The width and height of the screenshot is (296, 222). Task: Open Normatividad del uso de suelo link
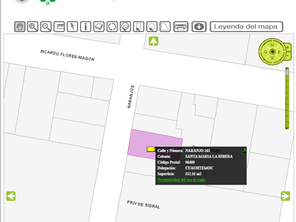point(181,180)
